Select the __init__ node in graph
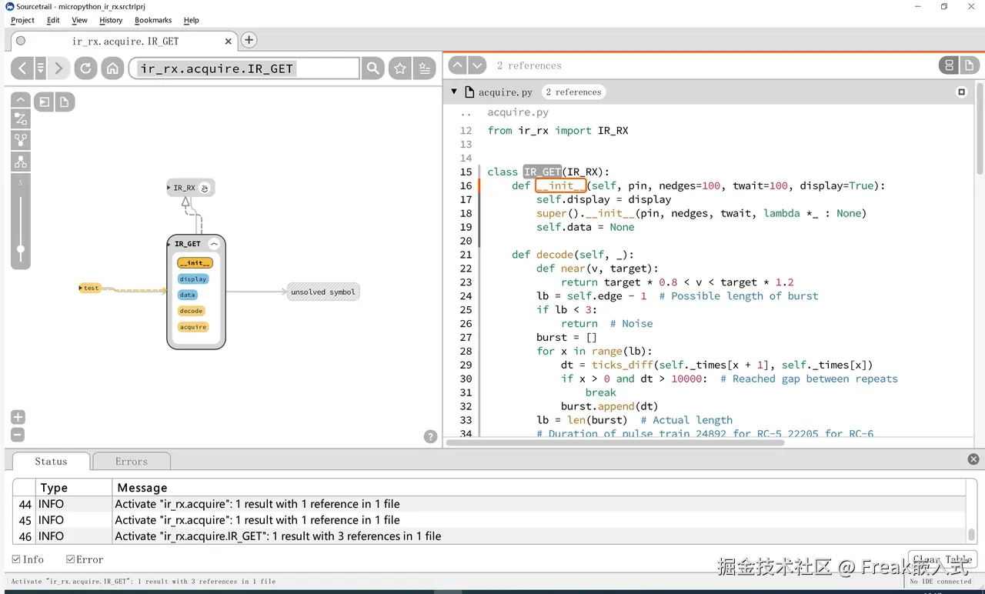 click(195, 263)
